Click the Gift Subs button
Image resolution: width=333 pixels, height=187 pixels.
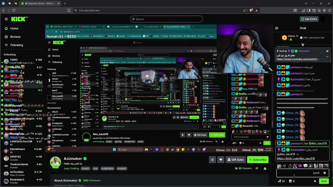coord(236,160)
